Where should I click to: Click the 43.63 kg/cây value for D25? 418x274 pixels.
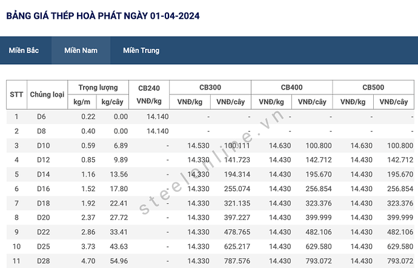pyautogui.click(x=119, y=247)
